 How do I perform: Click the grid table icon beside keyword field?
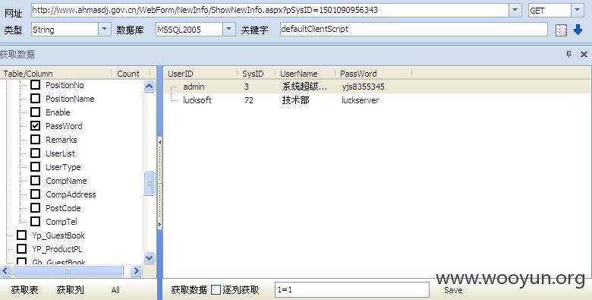(561, 30)
